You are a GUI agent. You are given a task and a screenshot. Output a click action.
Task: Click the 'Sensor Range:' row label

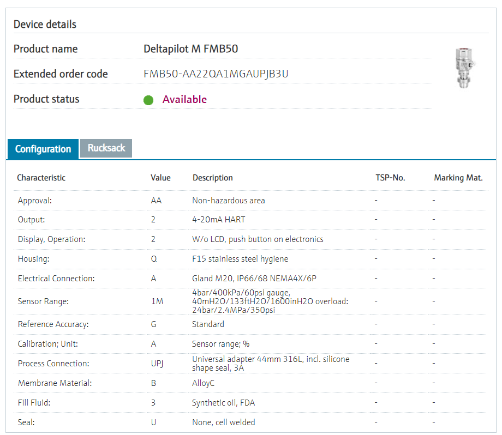pos(43,301)
